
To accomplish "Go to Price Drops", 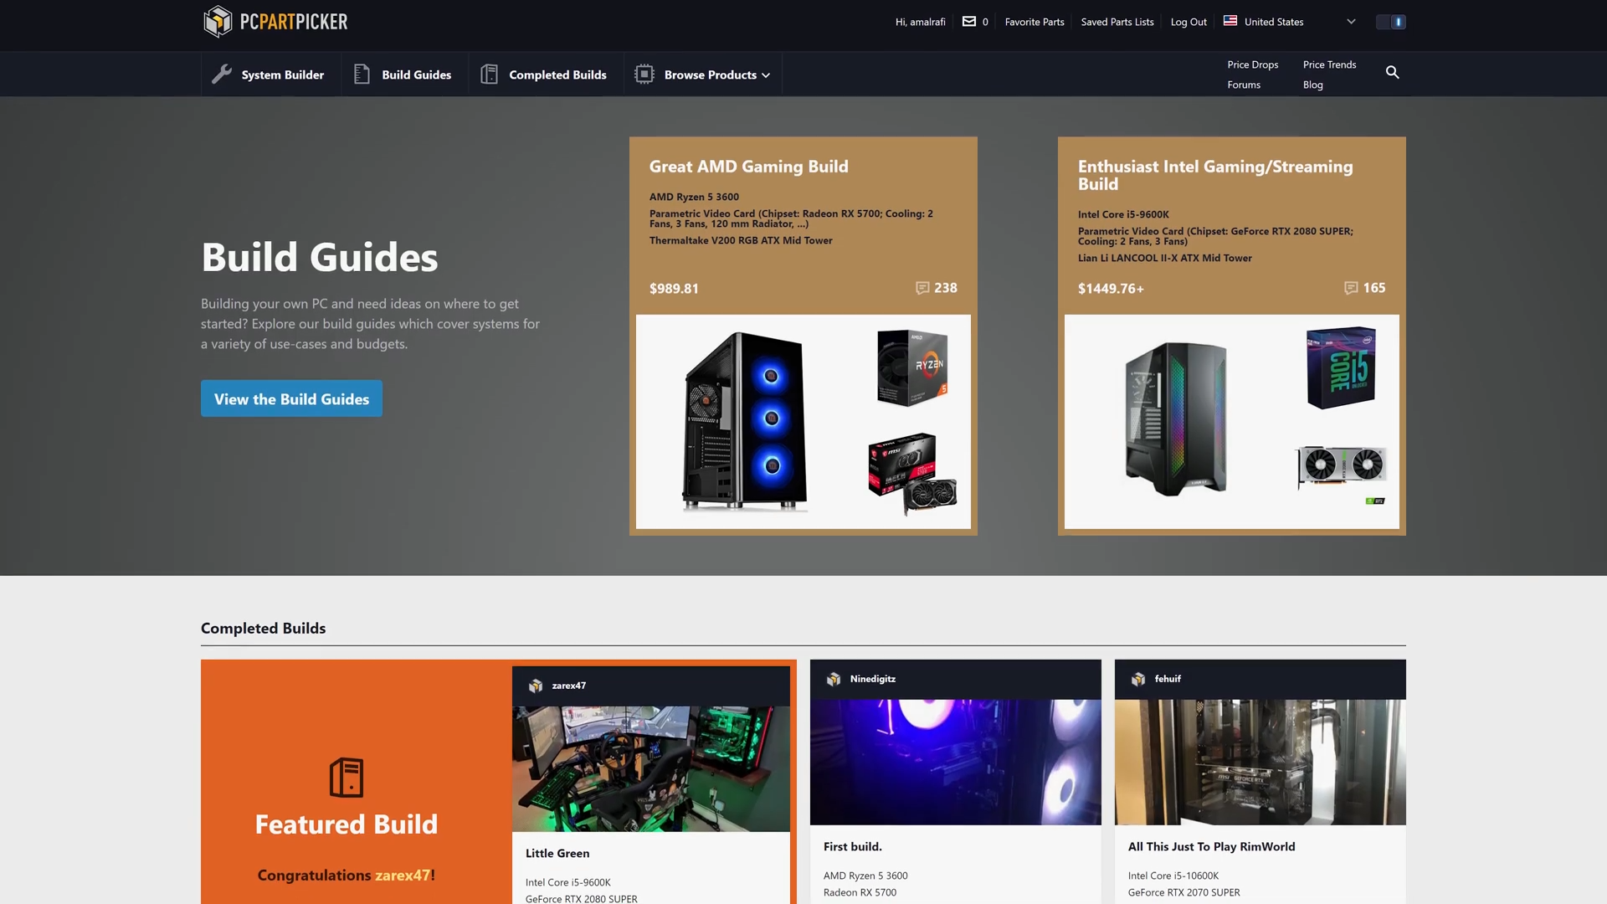I will [1252, 64].
